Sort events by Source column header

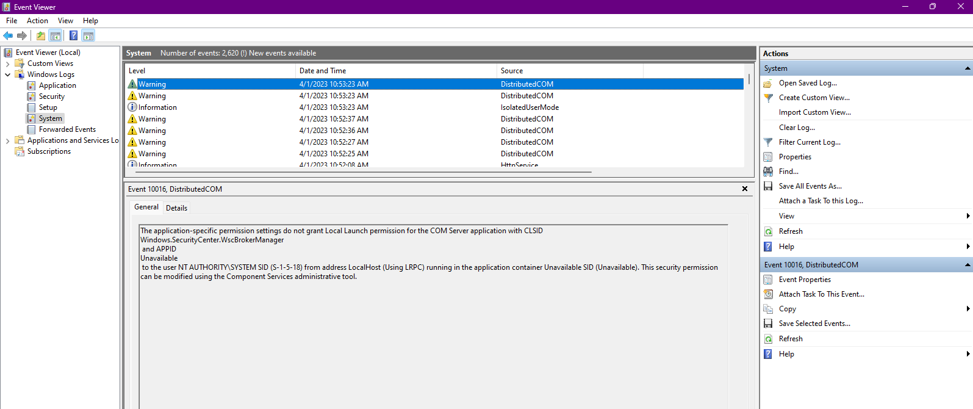570,71
